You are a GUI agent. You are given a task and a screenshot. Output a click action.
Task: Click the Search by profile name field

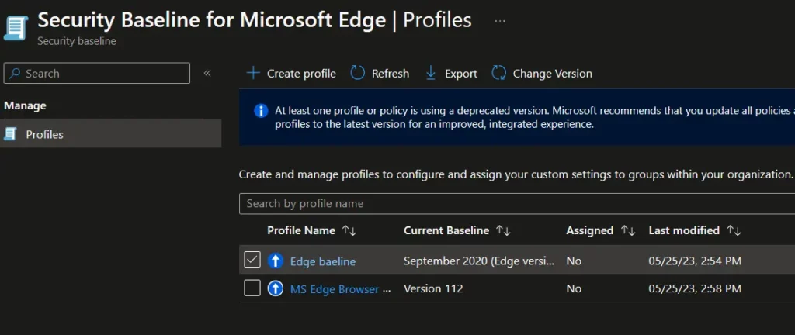click(x=516, y=203)
